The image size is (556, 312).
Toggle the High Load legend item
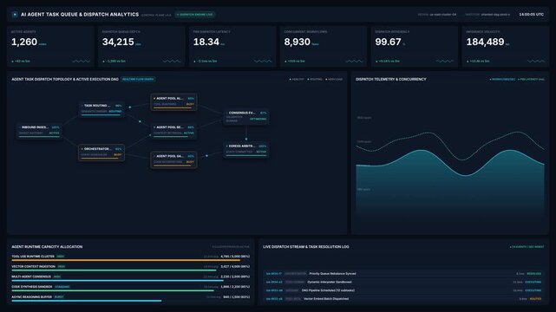(334, 80)
